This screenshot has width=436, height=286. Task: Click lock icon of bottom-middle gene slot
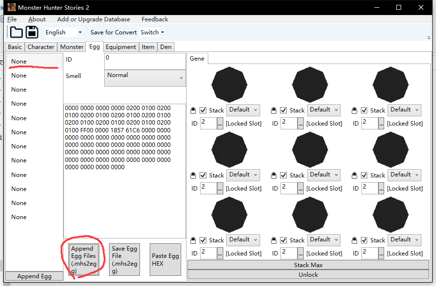tap(274, 240)
